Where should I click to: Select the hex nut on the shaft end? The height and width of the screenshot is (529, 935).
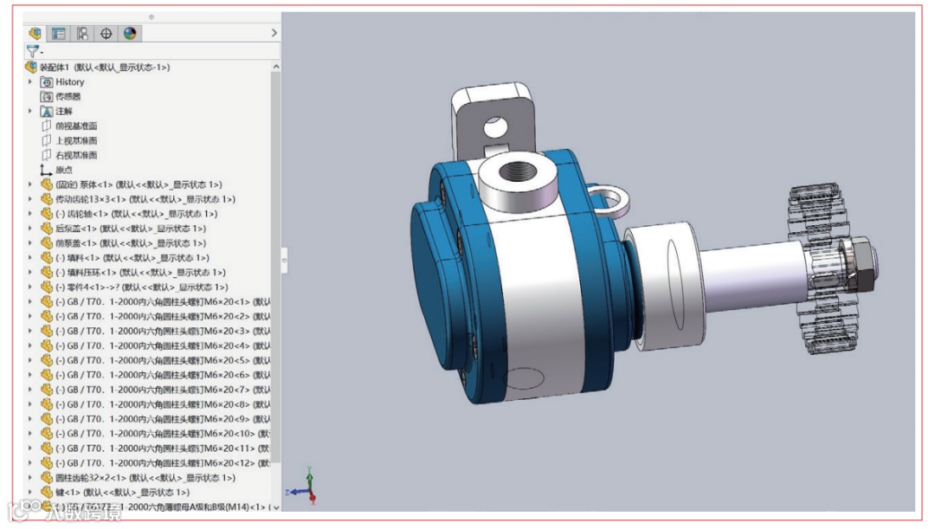(860, 262)
